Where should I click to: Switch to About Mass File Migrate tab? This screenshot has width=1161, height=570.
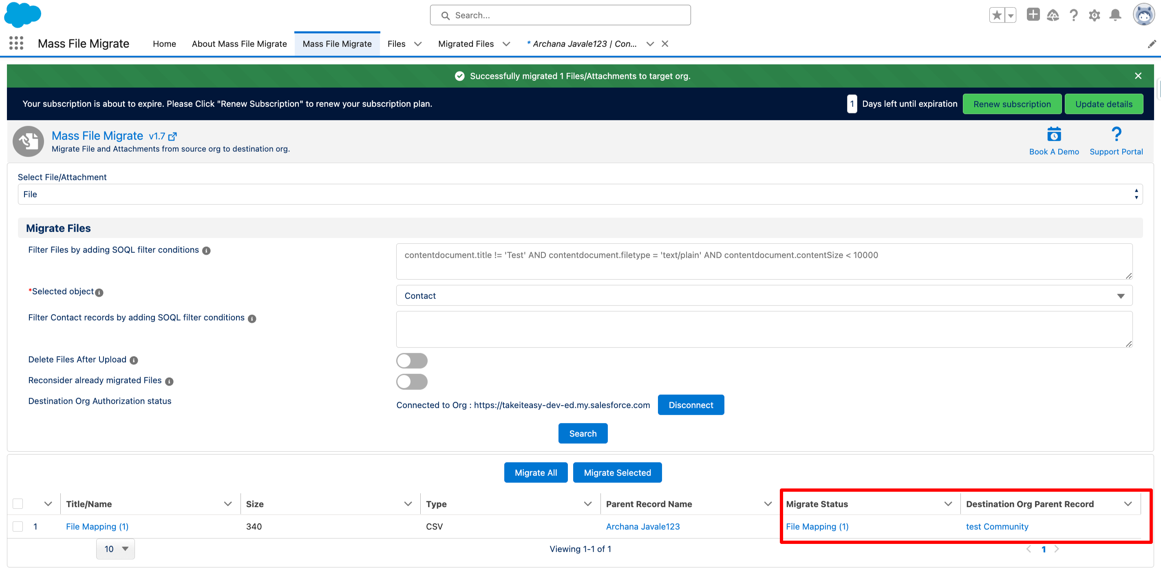point(239,44)
